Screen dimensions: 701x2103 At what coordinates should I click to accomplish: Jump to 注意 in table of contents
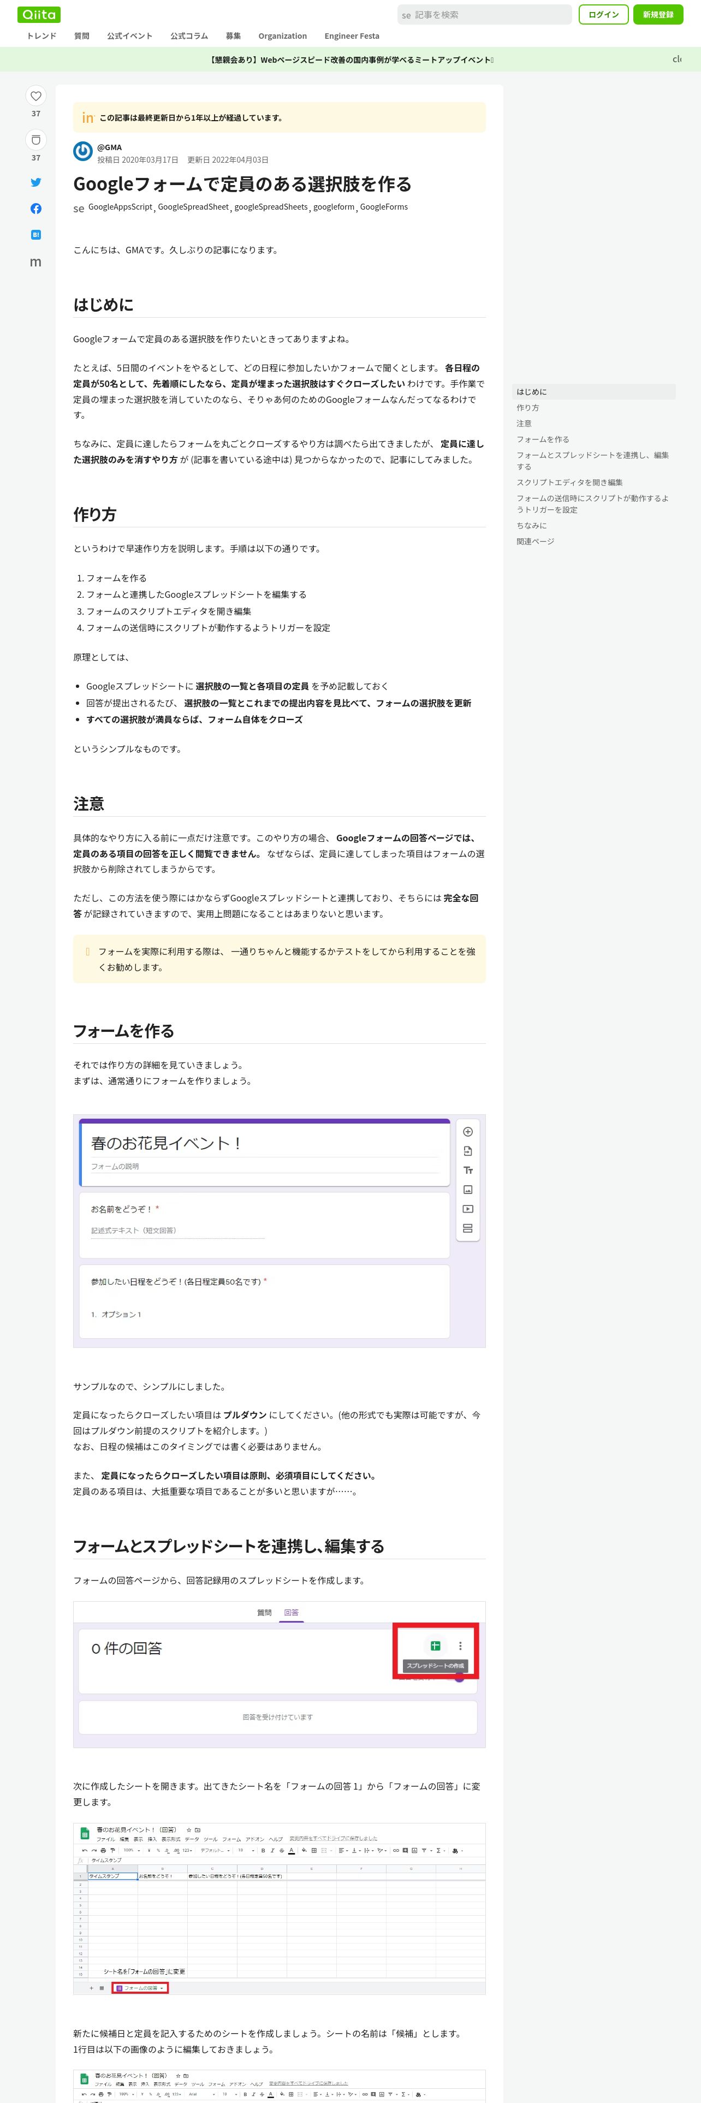[x=594, y=424]
